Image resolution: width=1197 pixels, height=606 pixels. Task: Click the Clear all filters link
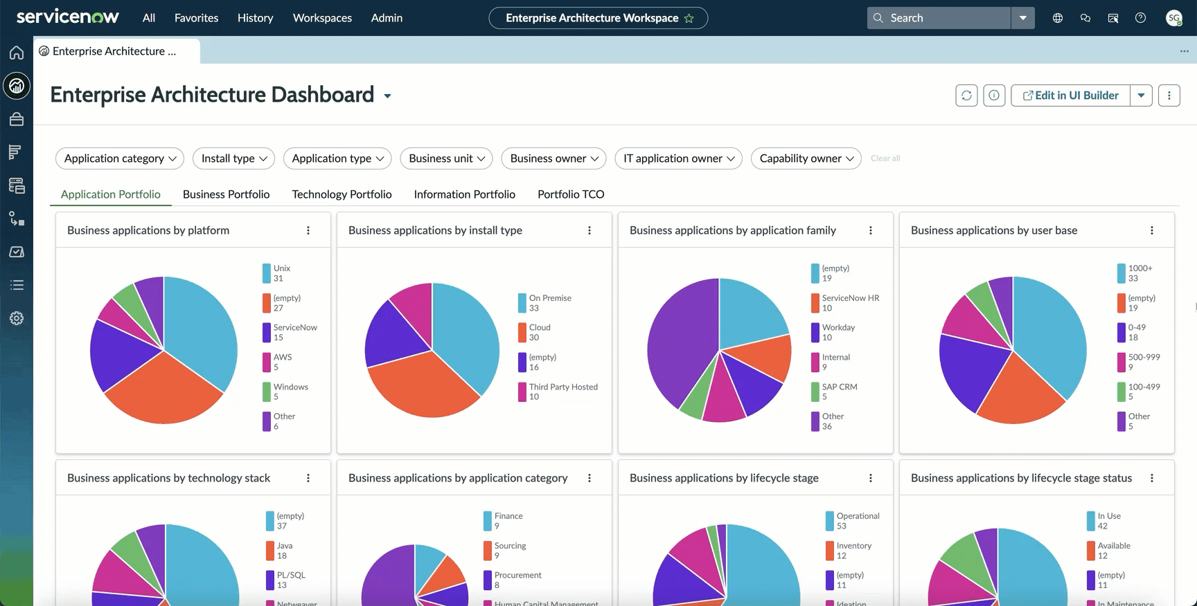pos(885,158)
